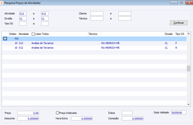
Task: Close the Pesquisa Preços de Atividades window
Action: 189,3
